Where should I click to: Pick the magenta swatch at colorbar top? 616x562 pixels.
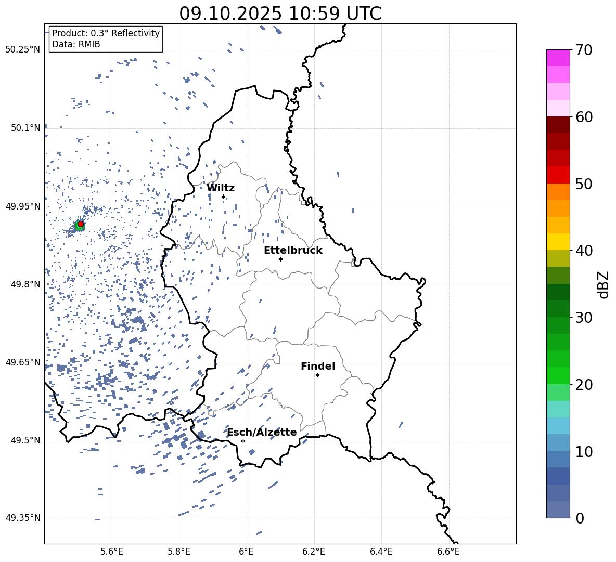[x=558, y=58]
